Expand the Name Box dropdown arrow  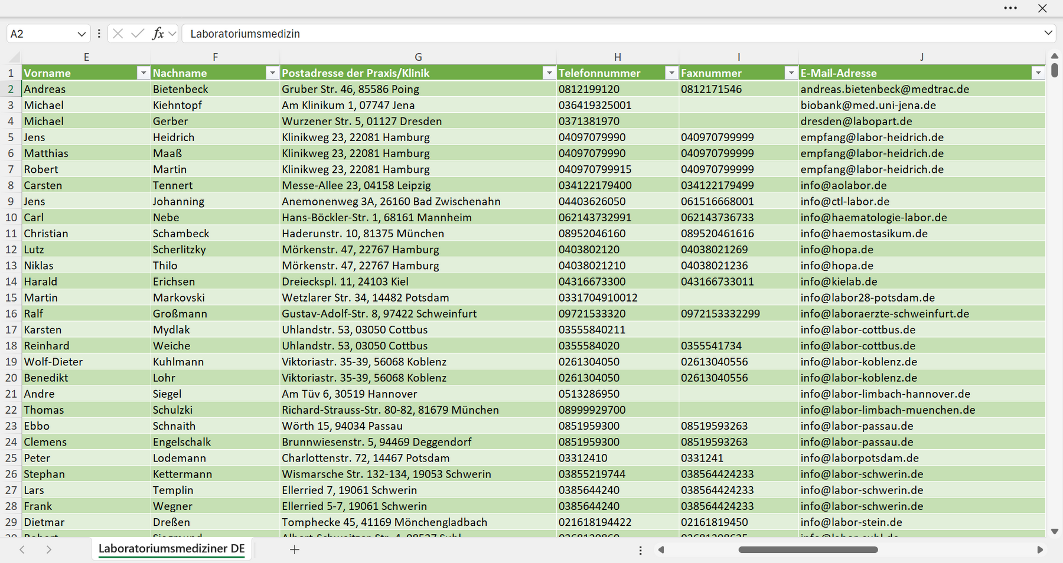81,34
